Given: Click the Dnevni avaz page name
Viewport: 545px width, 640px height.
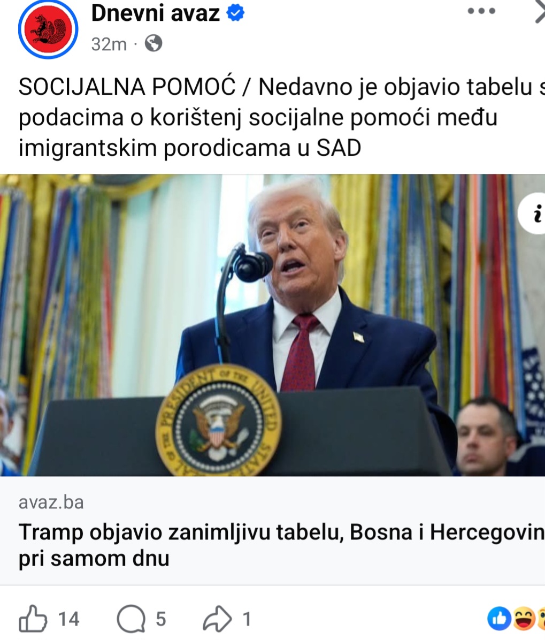Looking at the screenshot, I should pos(156,13).
